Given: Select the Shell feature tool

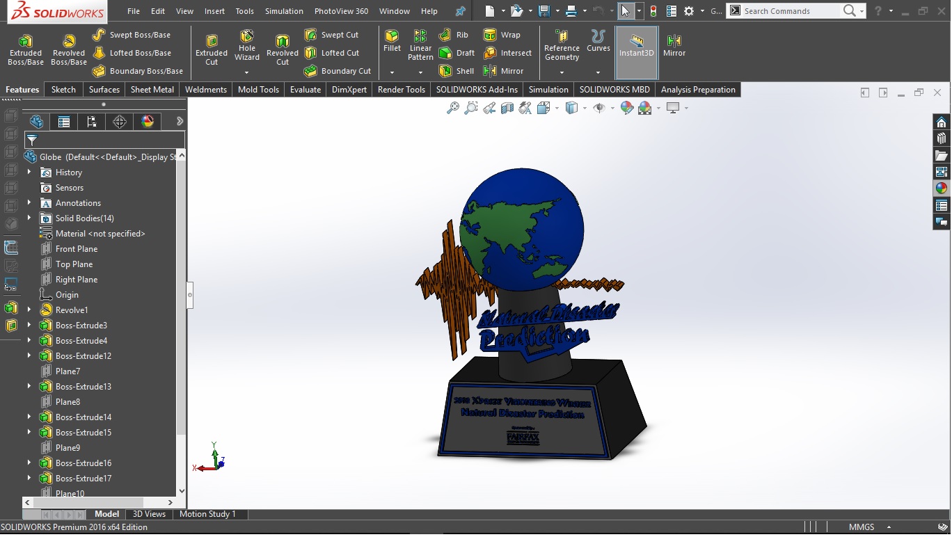Looking at the screenshot, I should click(x=457, y=71).
